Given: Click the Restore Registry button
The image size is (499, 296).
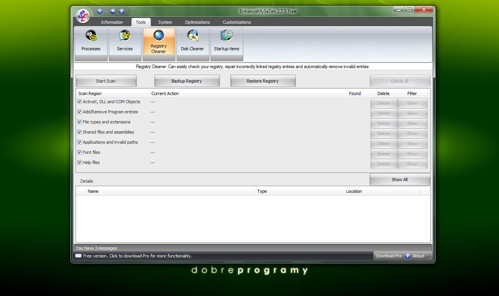Looking at the screenshot, I should coord(263,81).
